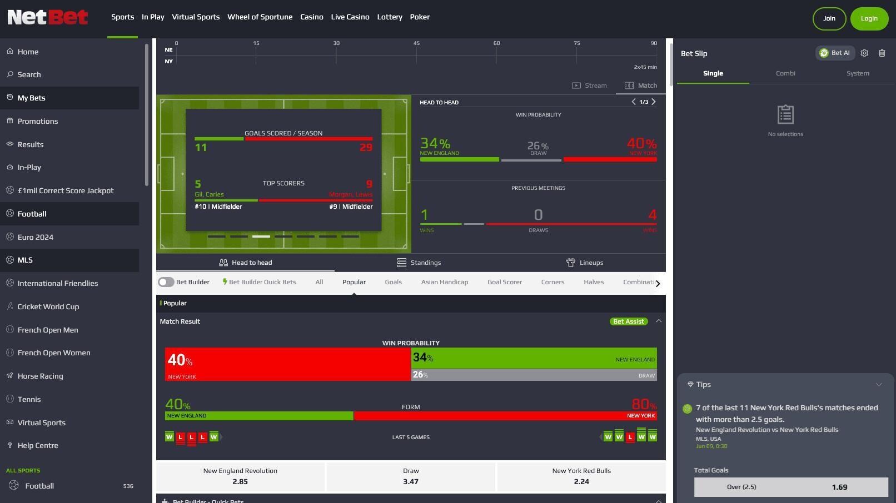Collapse Bet Builder Quick Bets section

coord(659,501)
